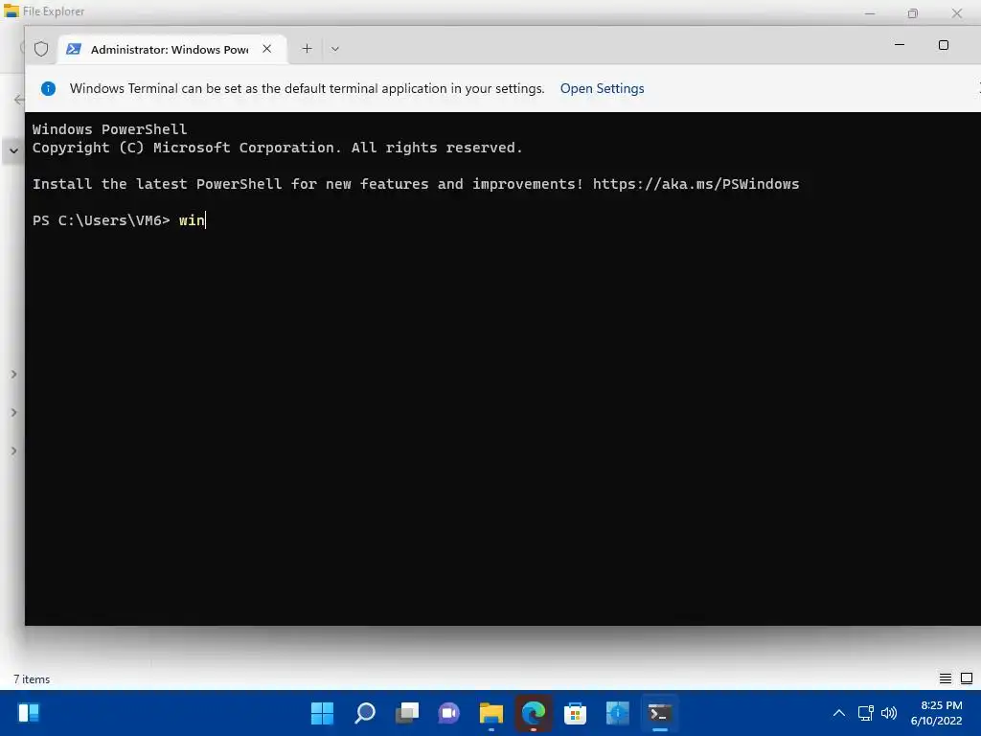Collapse the expanded File Explorer navigation node
Image resolution: width=981 pixels, height=736 pixels.
coord(13,150)
